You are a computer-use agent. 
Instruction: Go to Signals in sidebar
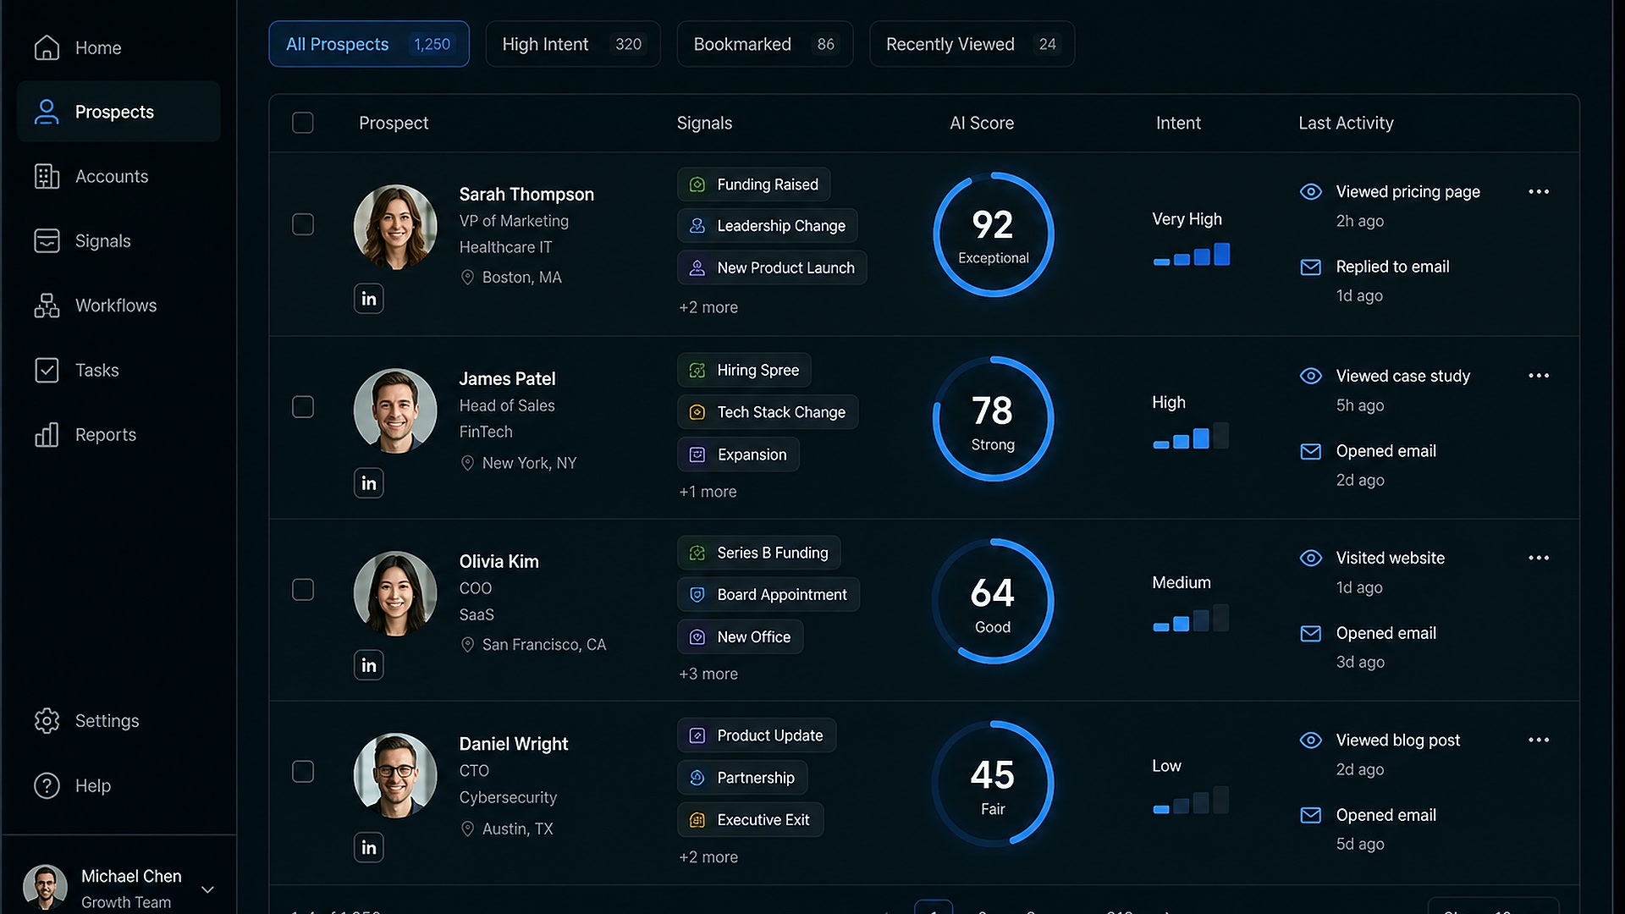coord(102,241)
